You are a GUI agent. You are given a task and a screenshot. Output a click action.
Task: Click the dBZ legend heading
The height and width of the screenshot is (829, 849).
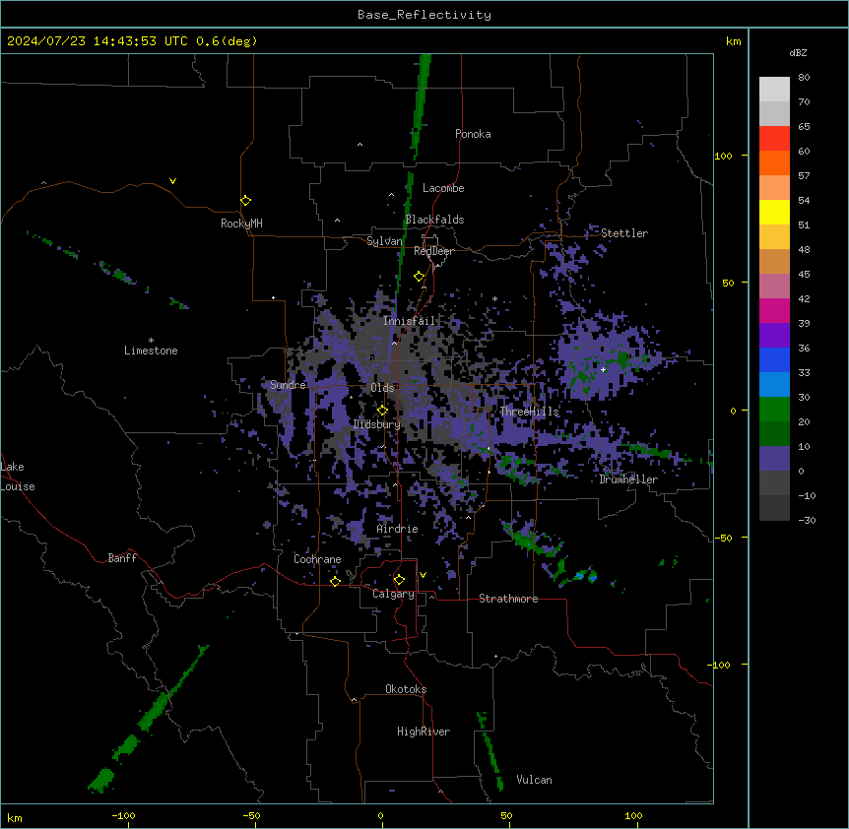tap(798, 52)
